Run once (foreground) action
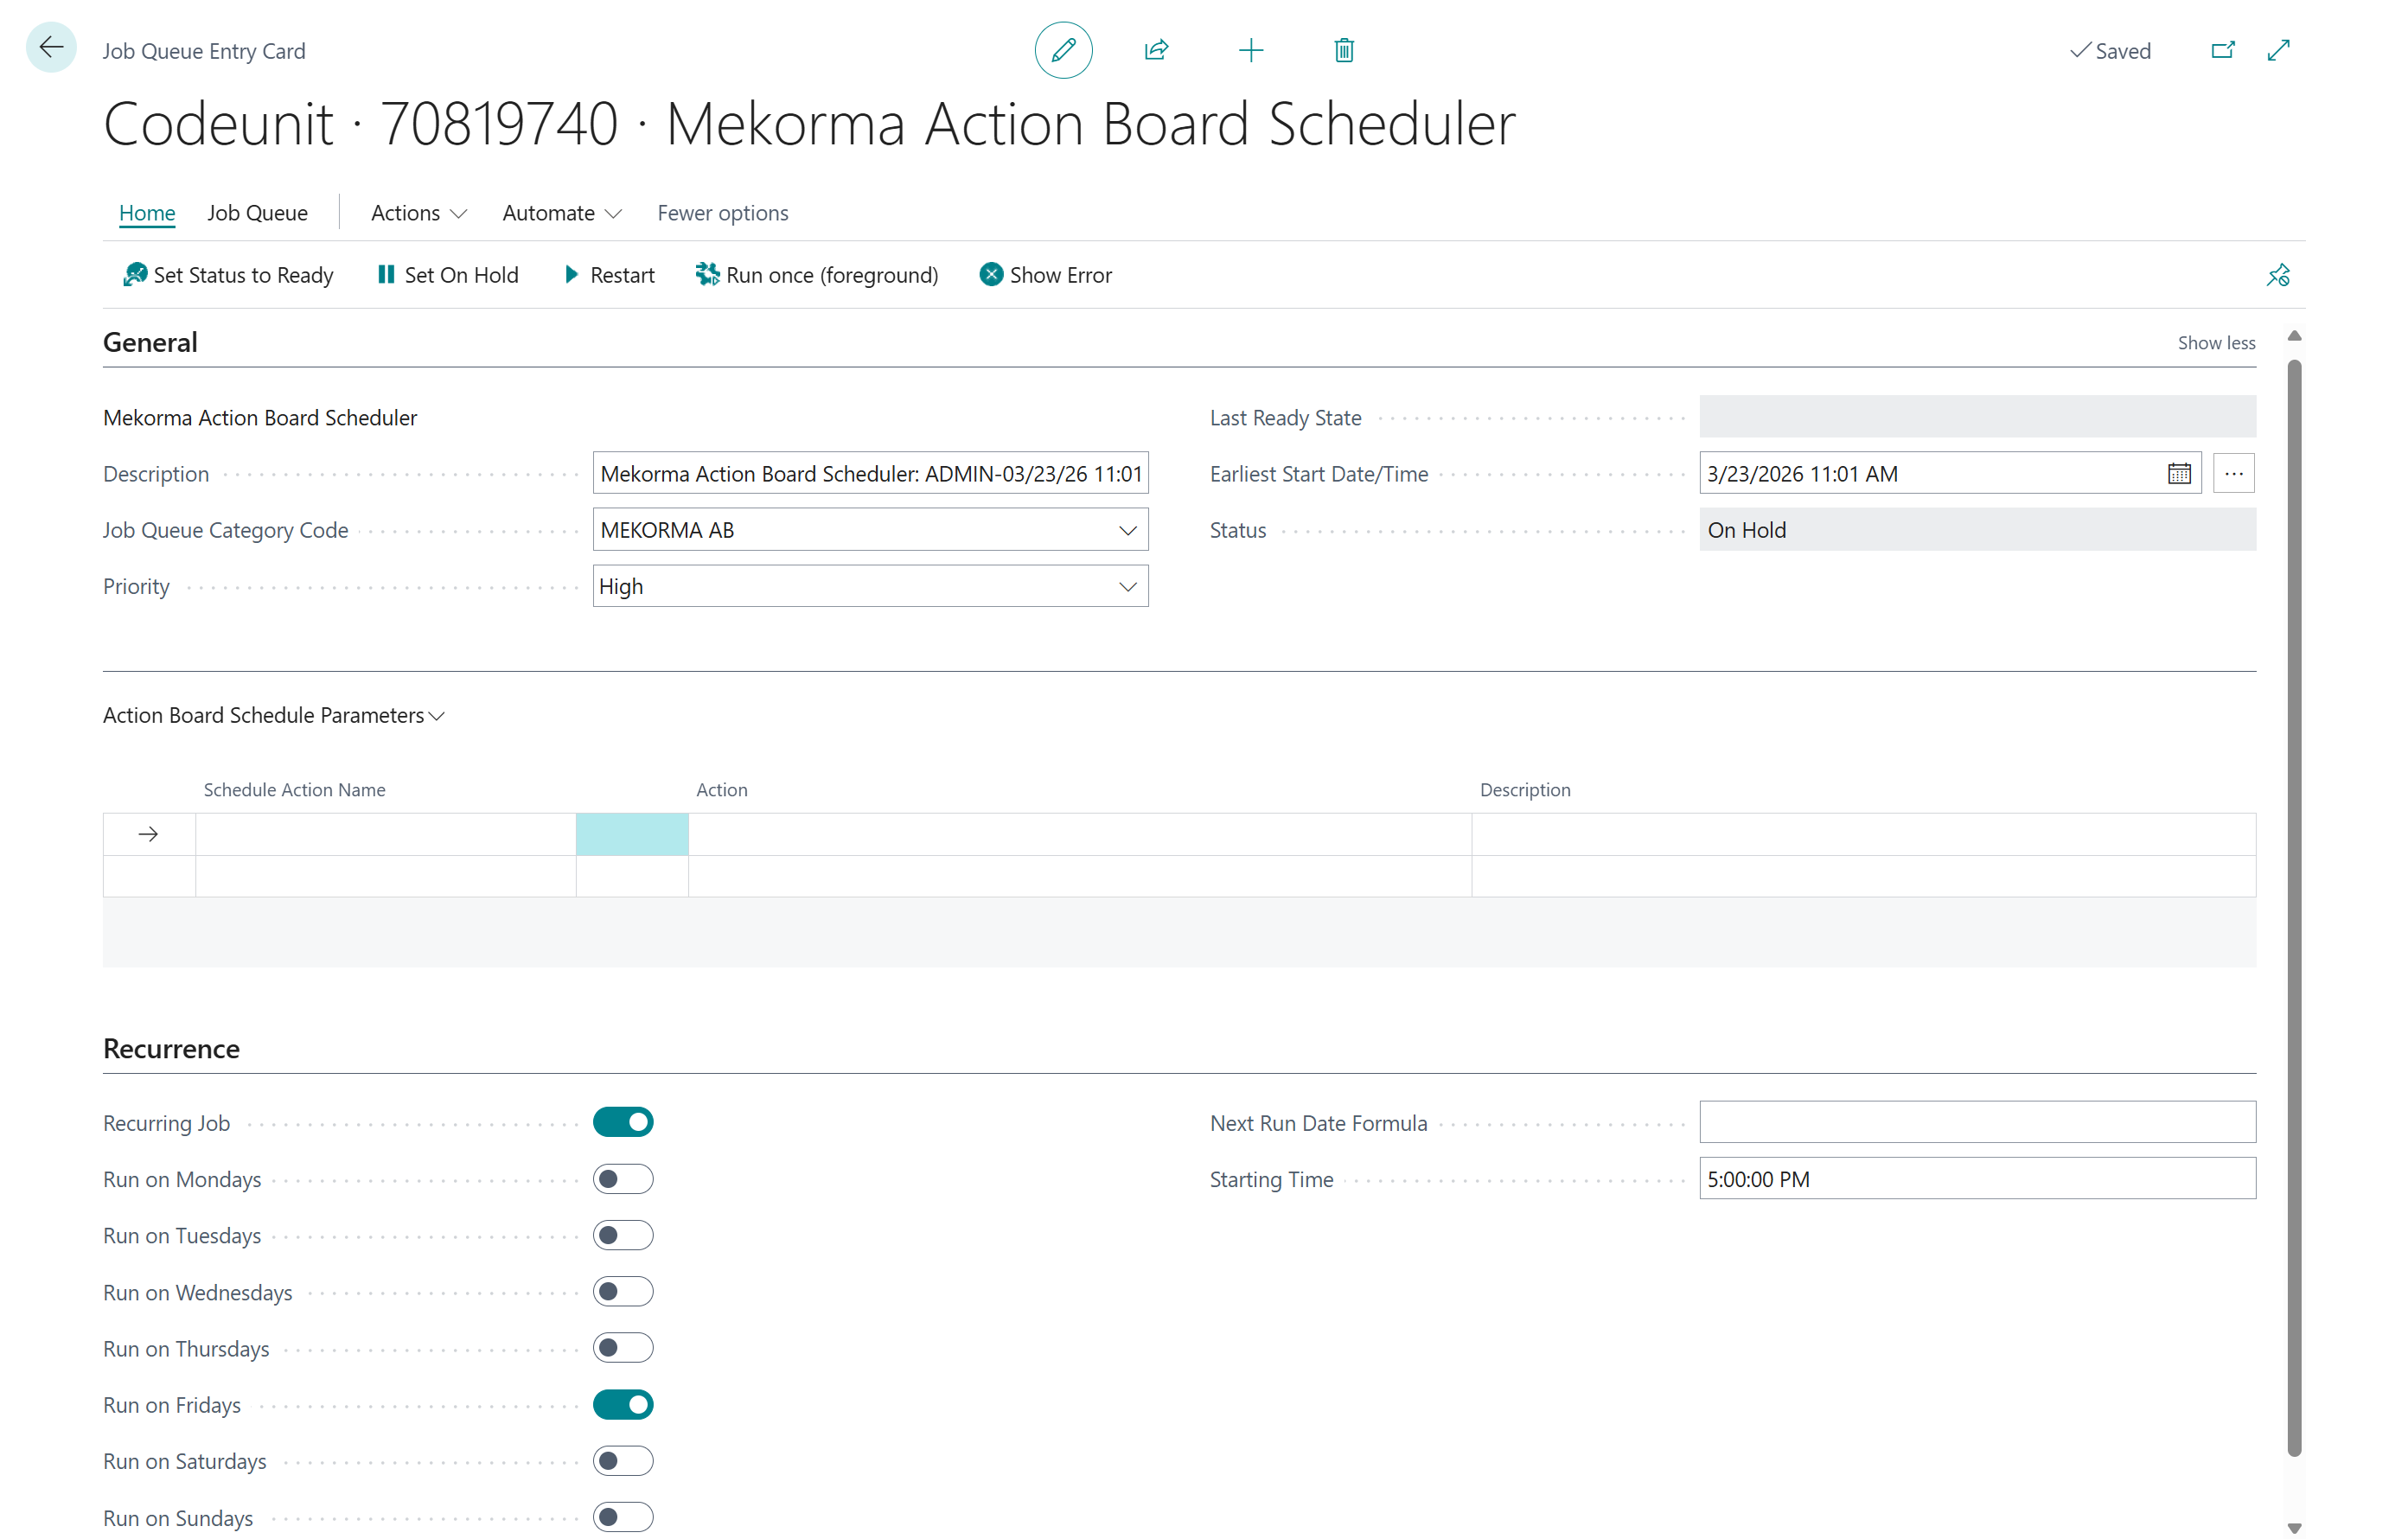 [817, 275]
